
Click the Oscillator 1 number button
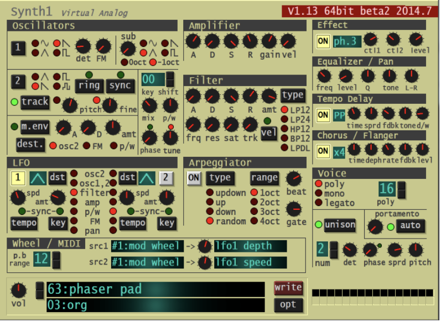pyautogui.click(x=18, y=48)
